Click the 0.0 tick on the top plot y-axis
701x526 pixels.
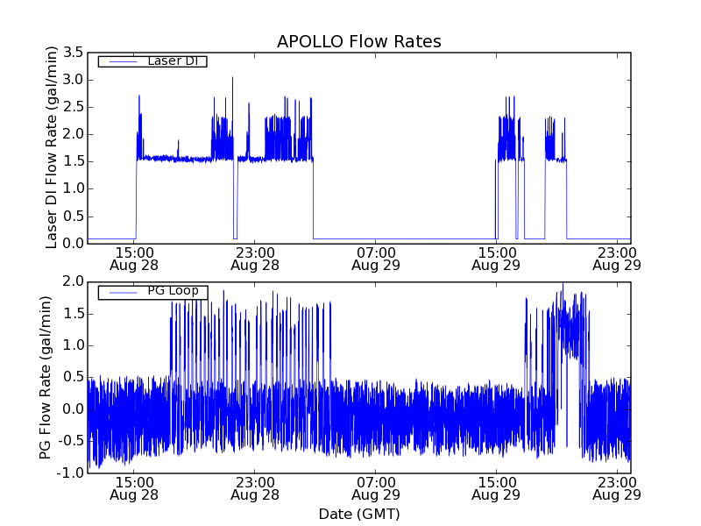tap(73, 243)
